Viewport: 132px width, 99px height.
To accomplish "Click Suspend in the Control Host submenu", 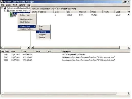I will point(43,35).
